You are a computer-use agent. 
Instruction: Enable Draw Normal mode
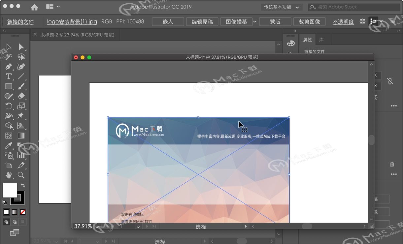pos(6,222)
